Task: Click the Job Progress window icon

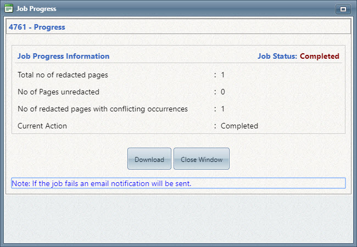Action: pos(9,9)
